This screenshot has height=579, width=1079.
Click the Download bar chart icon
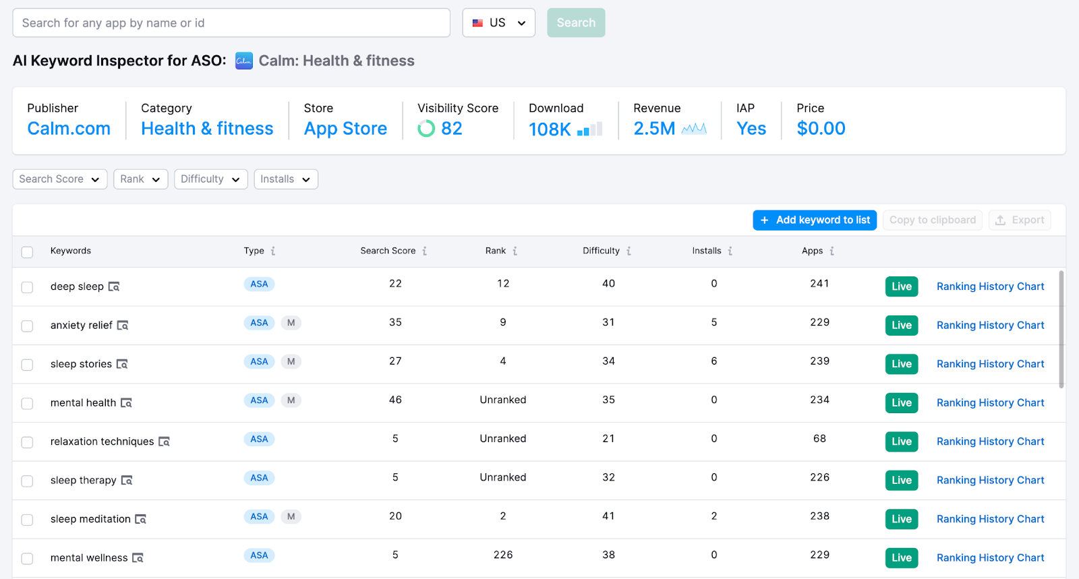tap(590, 129)
